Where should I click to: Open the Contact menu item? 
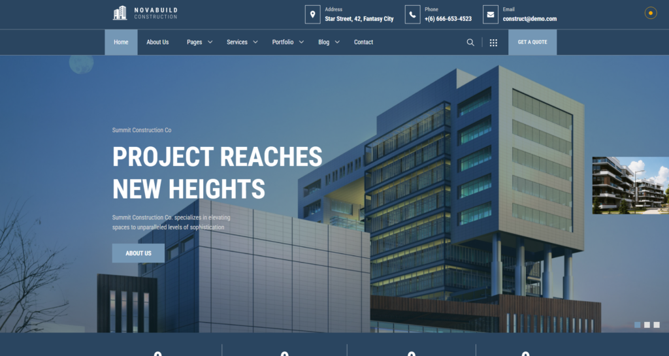[x=363, y=42]
